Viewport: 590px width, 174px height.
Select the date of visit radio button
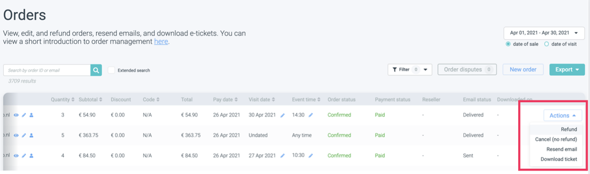[x=547, y=44]
